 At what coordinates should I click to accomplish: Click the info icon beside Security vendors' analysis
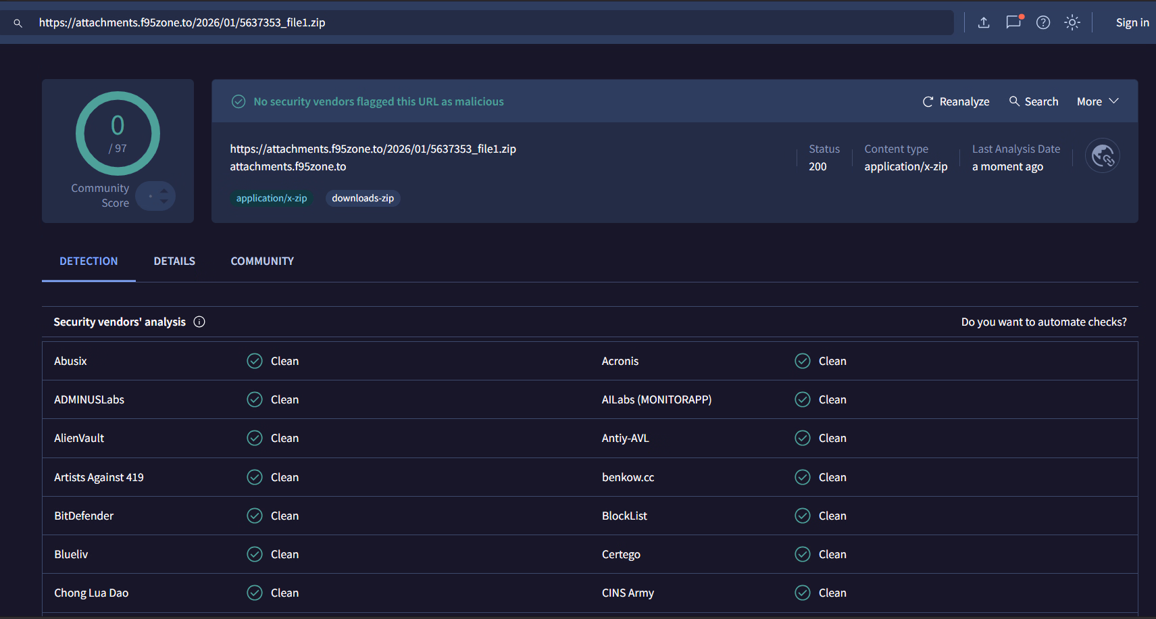(x=199, y=322)
